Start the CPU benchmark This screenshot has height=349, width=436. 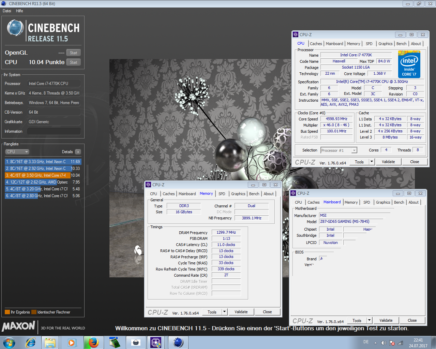point(74,62)
